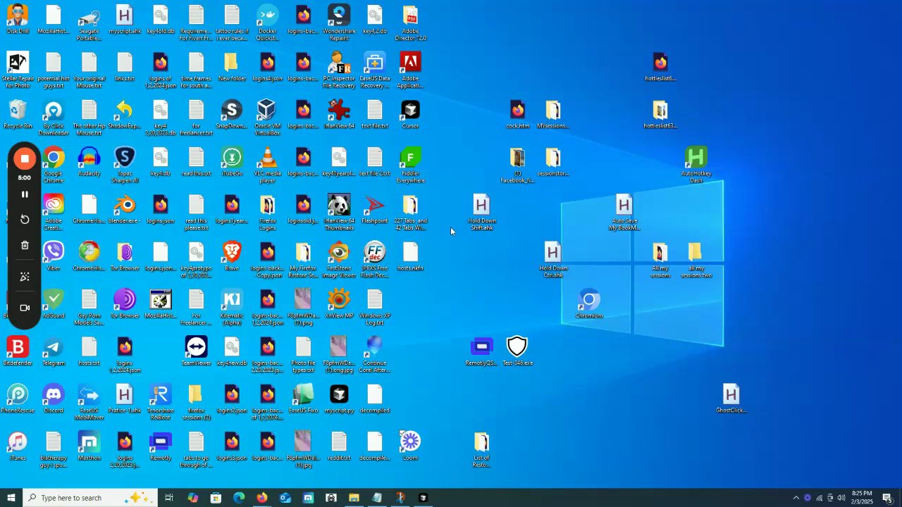Select the AutoHotkey Dash icon
This screenshot has width=902, height=507.
(696, 165)
